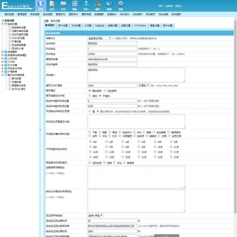Image resolution: width=237 pixels, height=237 pixels.
Task: Open the 栏目 folder icon in the header
Action: (x=64, y=5)
